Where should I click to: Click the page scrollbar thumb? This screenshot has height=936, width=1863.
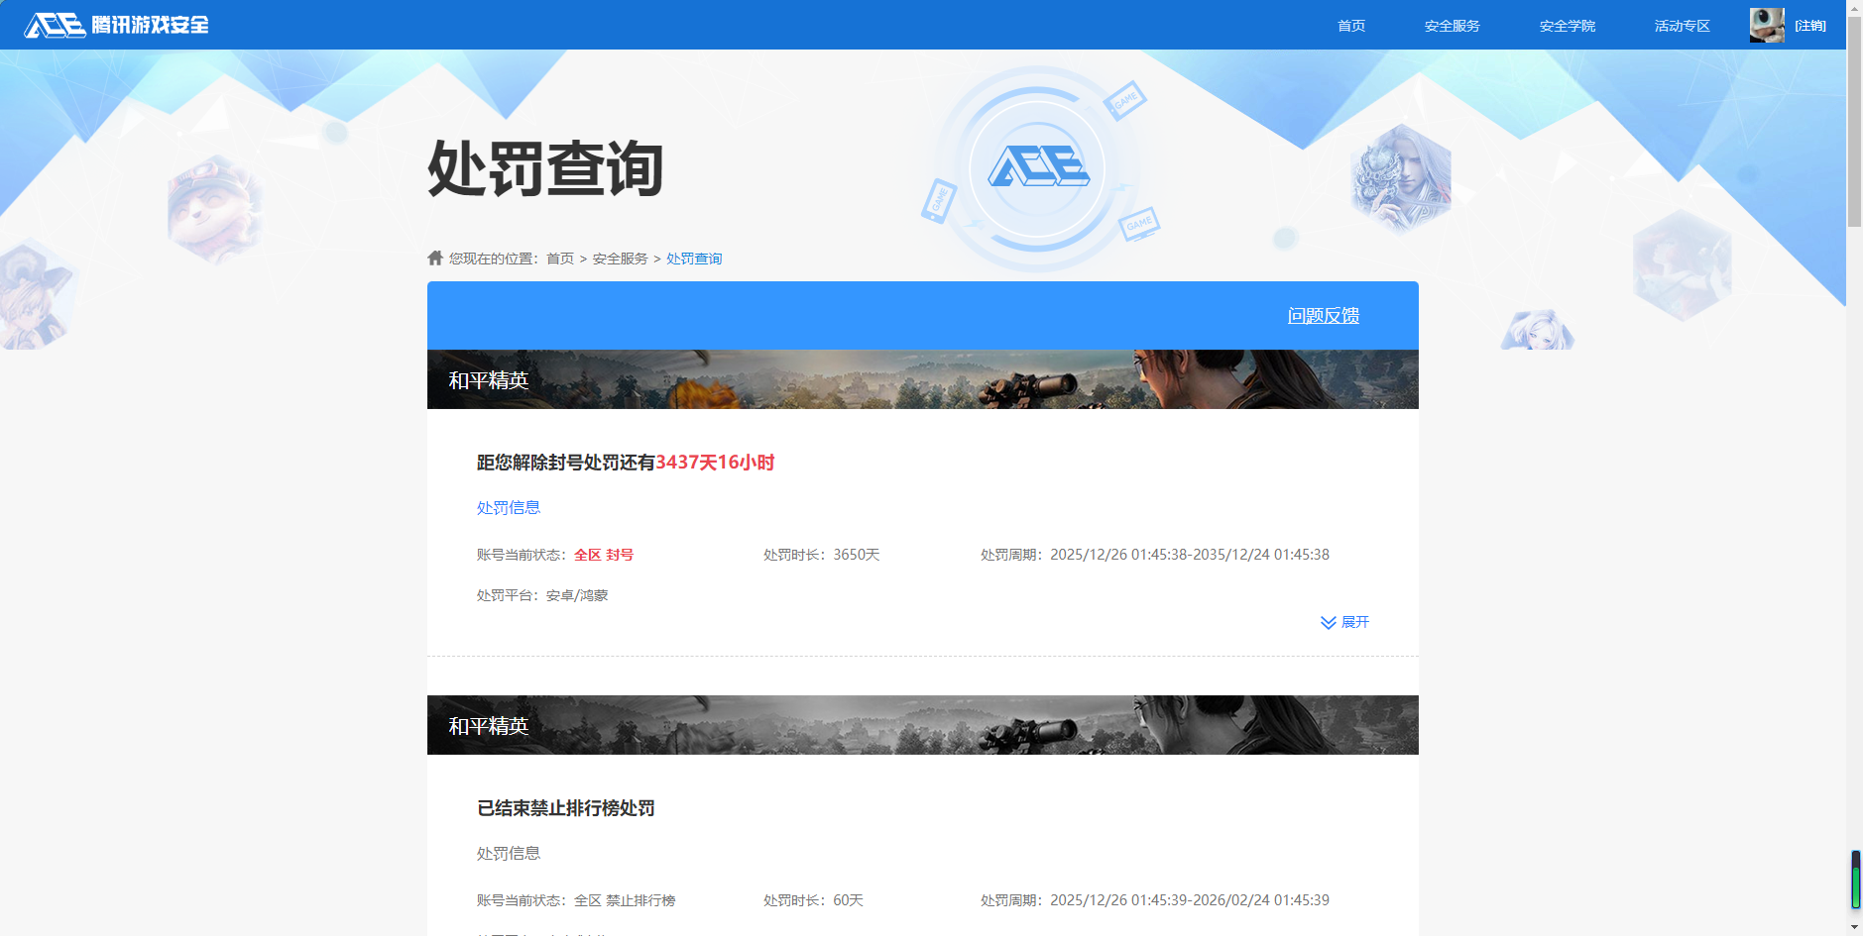pyautogui.click(x=1854, y=124)
